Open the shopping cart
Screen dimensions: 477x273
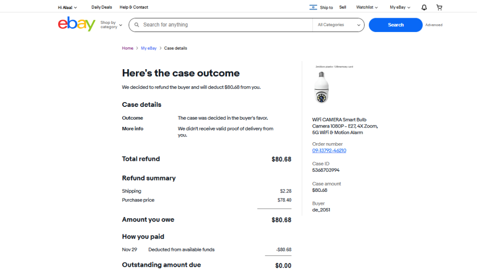coord(439,8)
